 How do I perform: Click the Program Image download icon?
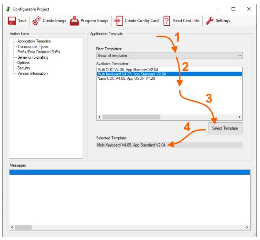coord(74,21)
